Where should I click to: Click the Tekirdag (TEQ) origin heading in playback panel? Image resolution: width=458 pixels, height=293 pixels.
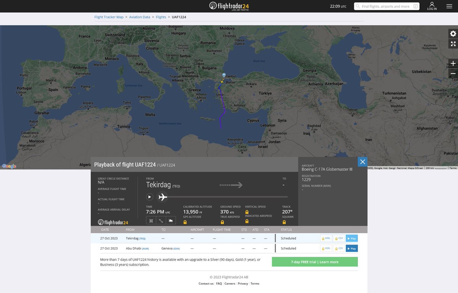(x=163, y=185)
